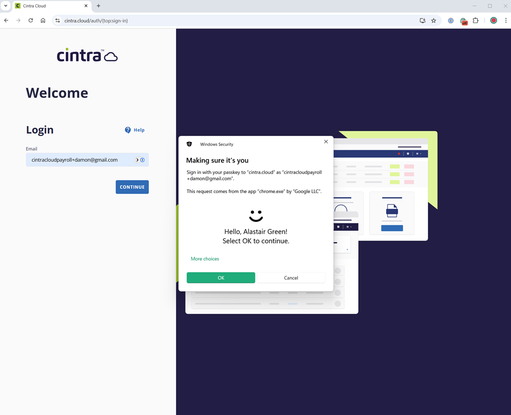Viewport: 511px width, 415px height.
Task: Install app icon in address bar
Action: (423, 21)
